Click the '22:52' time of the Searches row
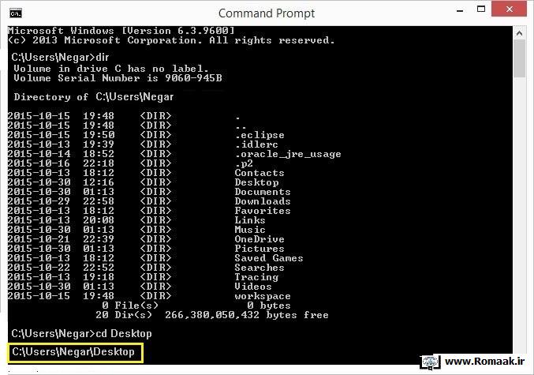The height and width of the screenshot is (375, 534). click(x=99, y=268)
